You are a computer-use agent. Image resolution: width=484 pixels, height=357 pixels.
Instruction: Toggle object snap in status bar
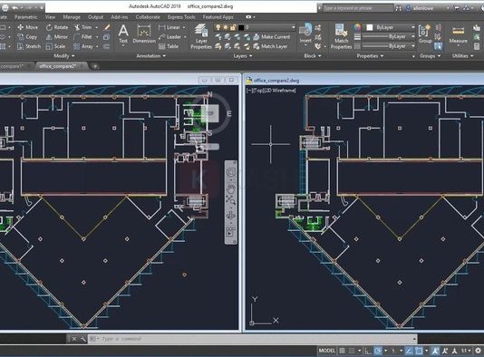pos(419,351)
